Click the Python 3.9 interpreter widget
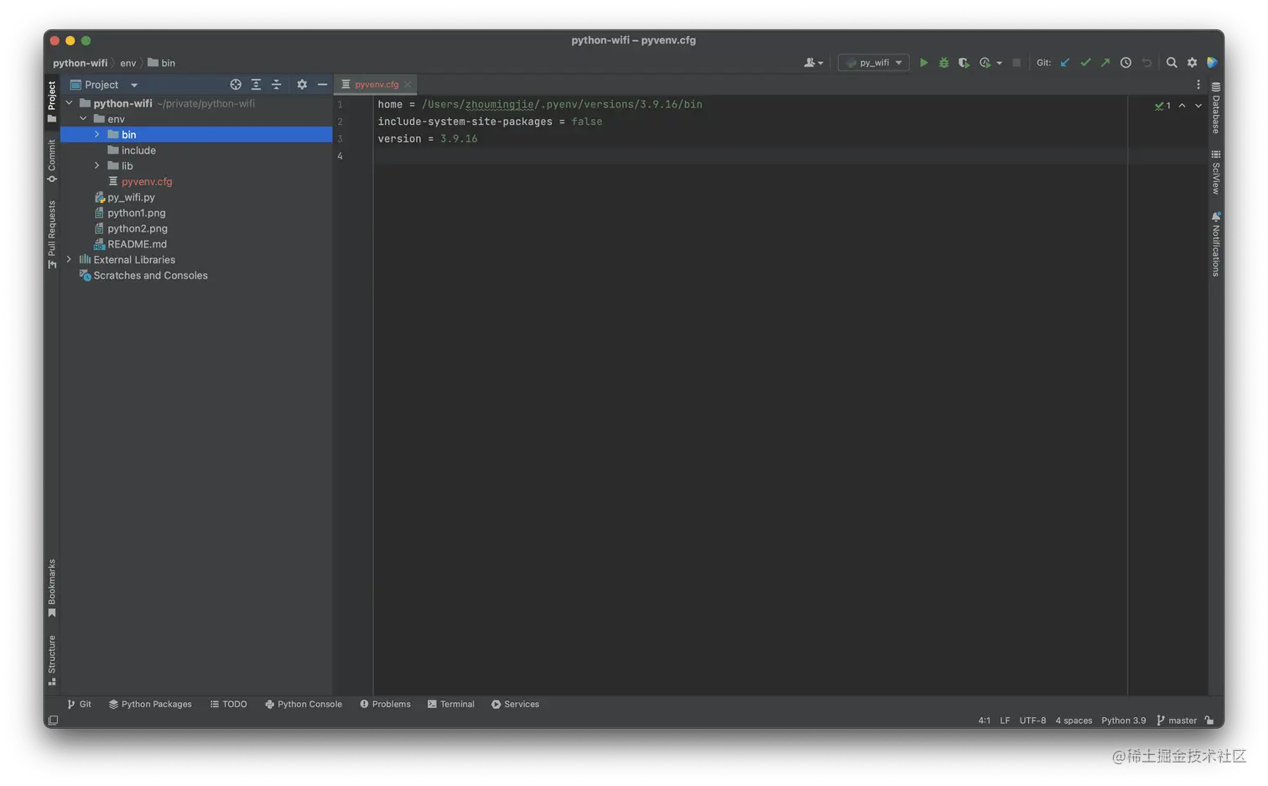The image size is (1268, 786). [x=1123, y=721]
